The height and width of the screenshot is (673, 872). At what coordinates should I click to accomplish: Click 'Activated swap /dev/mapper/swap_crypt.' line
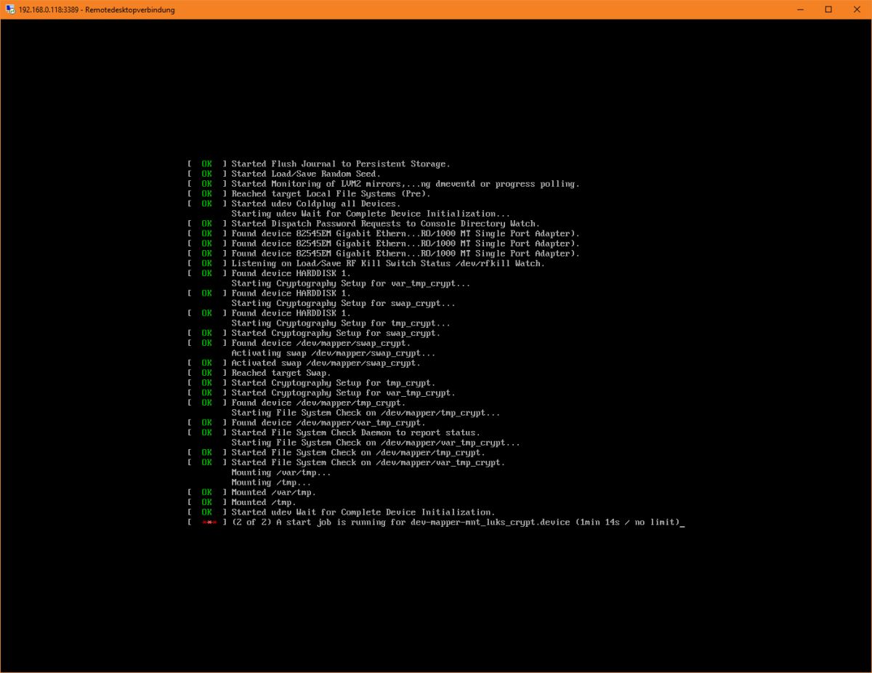326,363
